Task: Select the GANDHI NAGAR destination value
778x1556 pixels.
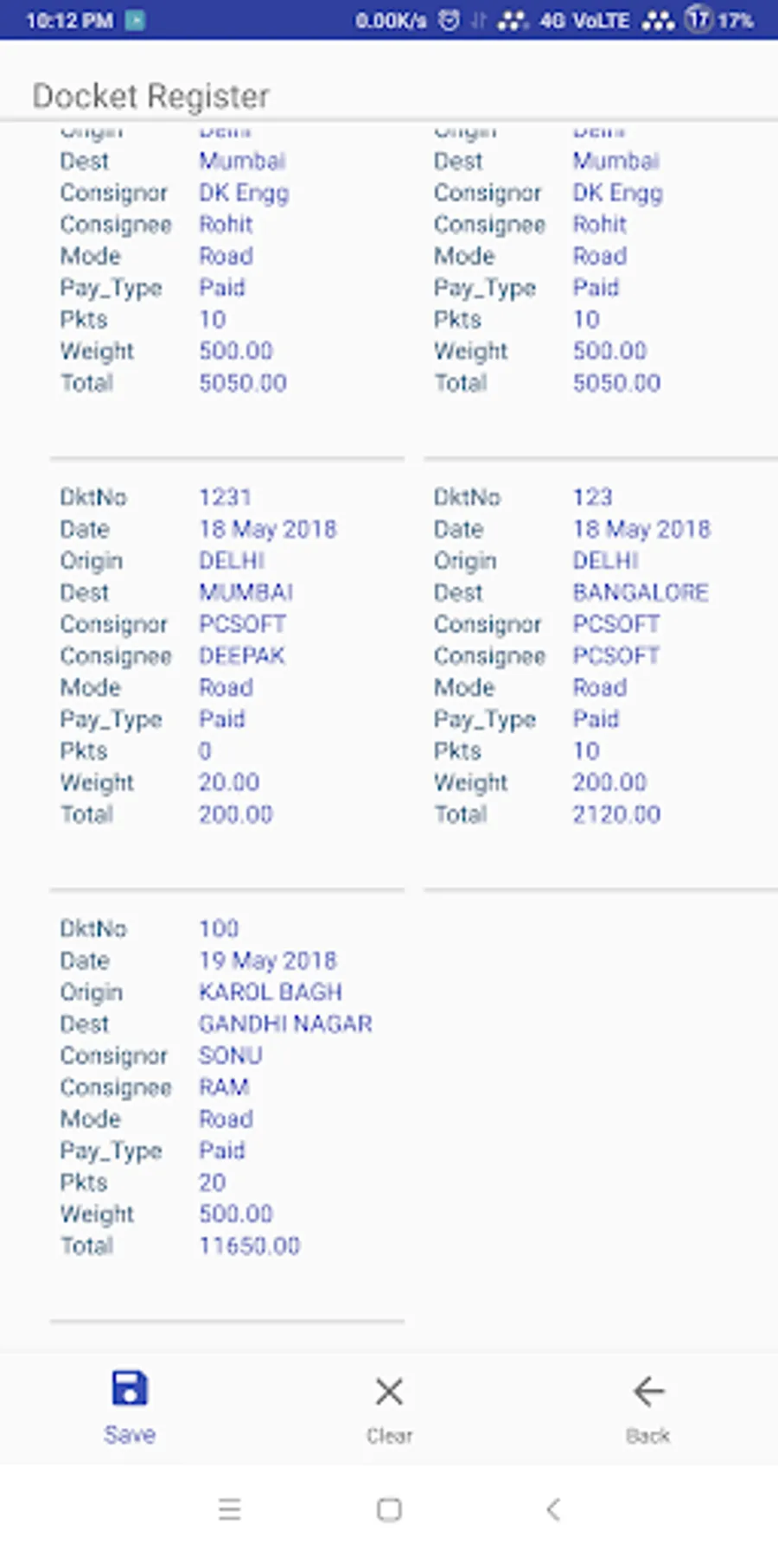Action: [x=285, y=1024]
